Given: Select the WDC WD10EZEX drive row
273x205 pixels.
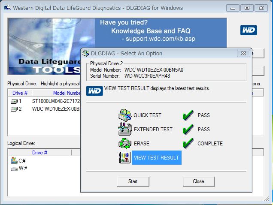Looking at the screenshot, I should click(x=45, y=109).
